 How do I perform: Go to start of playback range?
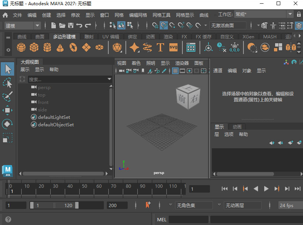(x=224, y=188)
